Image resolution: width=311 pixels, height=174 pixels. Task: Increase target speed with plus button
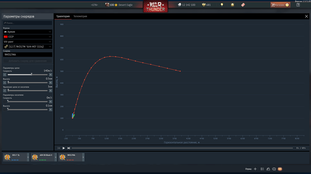click(x=51, y=75)
